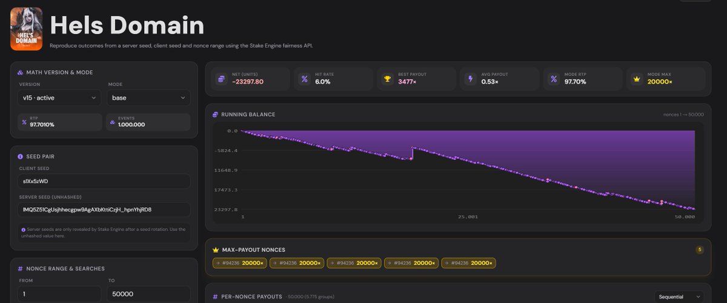Open the Sequential sort dropdown
Image resolution: width=727 pixels, height=303 pixels.
coord(679,297)
